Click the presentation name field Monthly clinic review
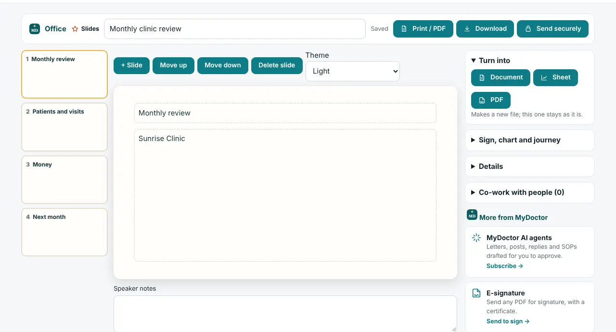The height and width of the screenshot is (332, 616). coord(235,29)
